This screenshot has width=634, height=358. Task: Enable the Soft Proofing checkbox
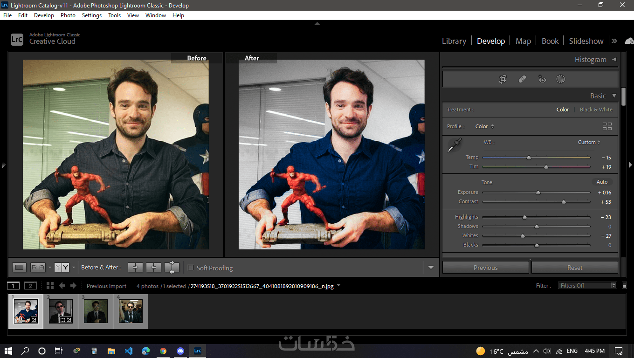[191, 268]
